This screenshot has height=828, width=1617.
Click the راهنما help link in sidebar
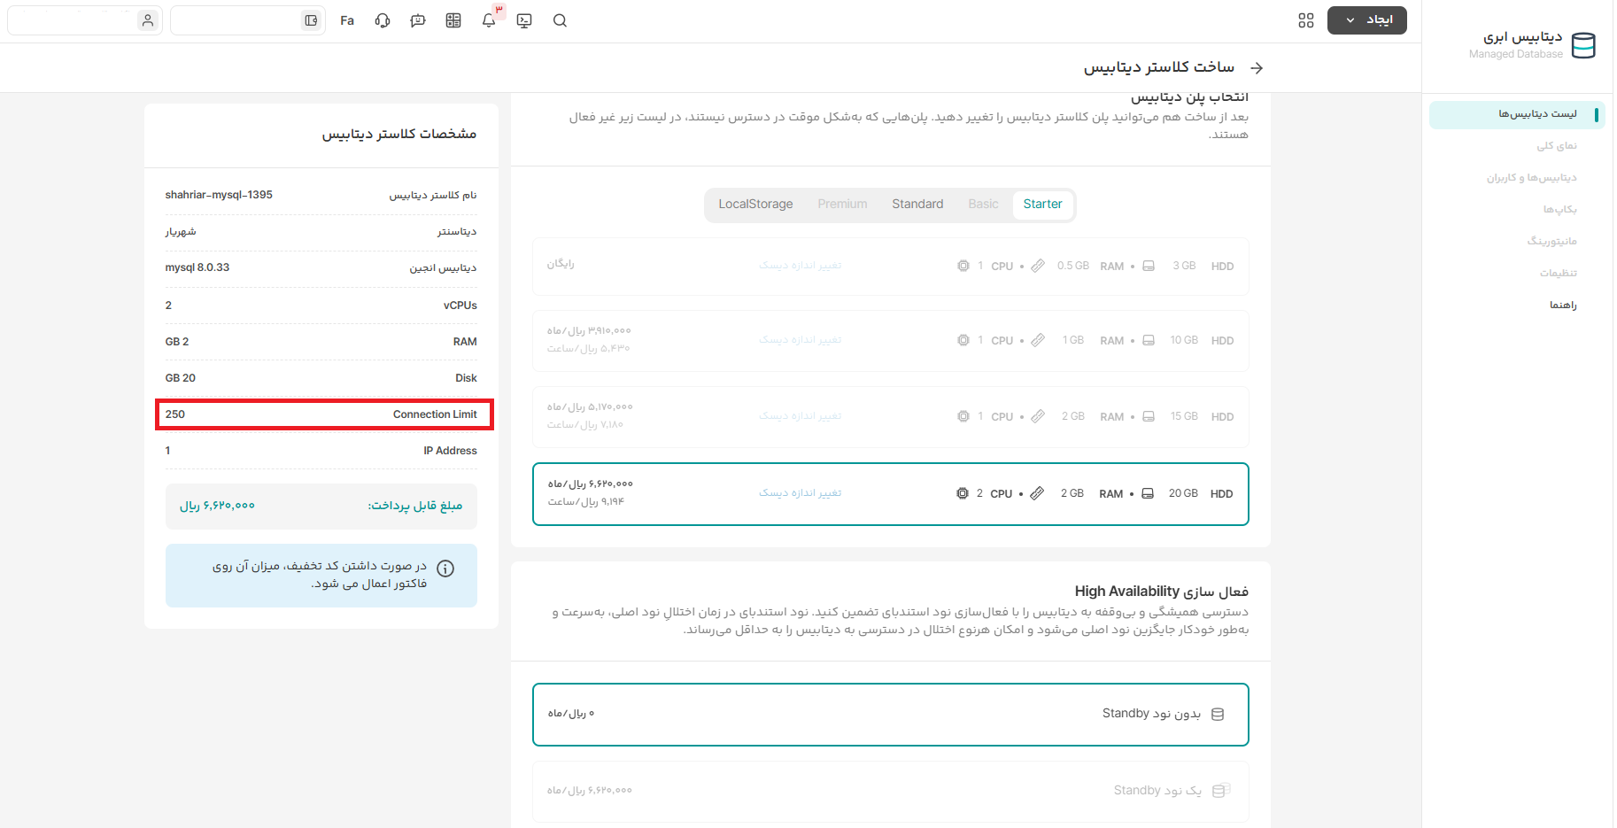click(1562, 306)
